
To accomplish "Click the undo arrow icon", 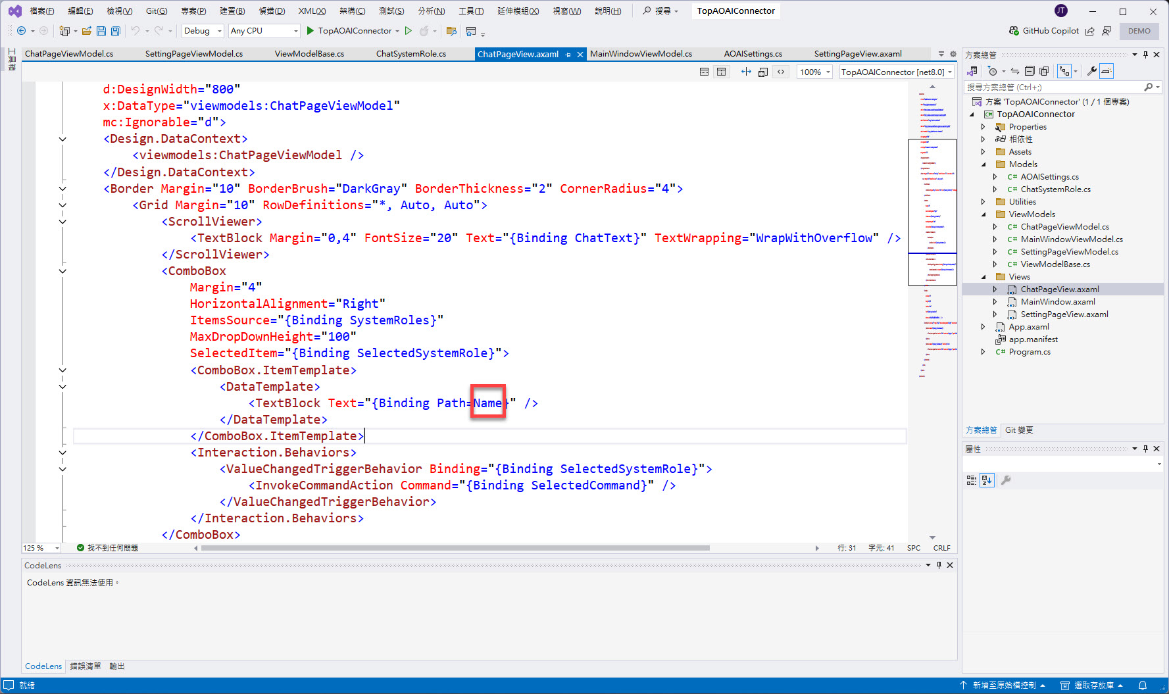I will [x=135, y=31].
